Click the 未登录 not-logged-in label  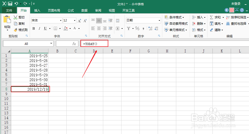coord(236,4)
